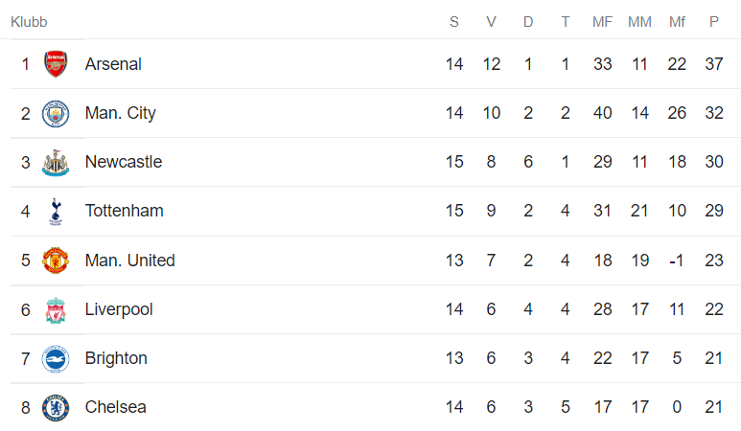The width and height of the screenshot is (741, 431).
Task: Click Chelsea's rank number 8
Action: pos(26,407)
